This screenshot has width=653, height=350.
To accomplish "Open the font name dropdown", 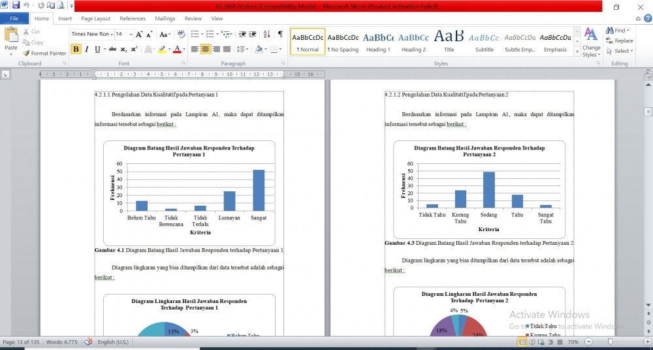I will 112,34.
